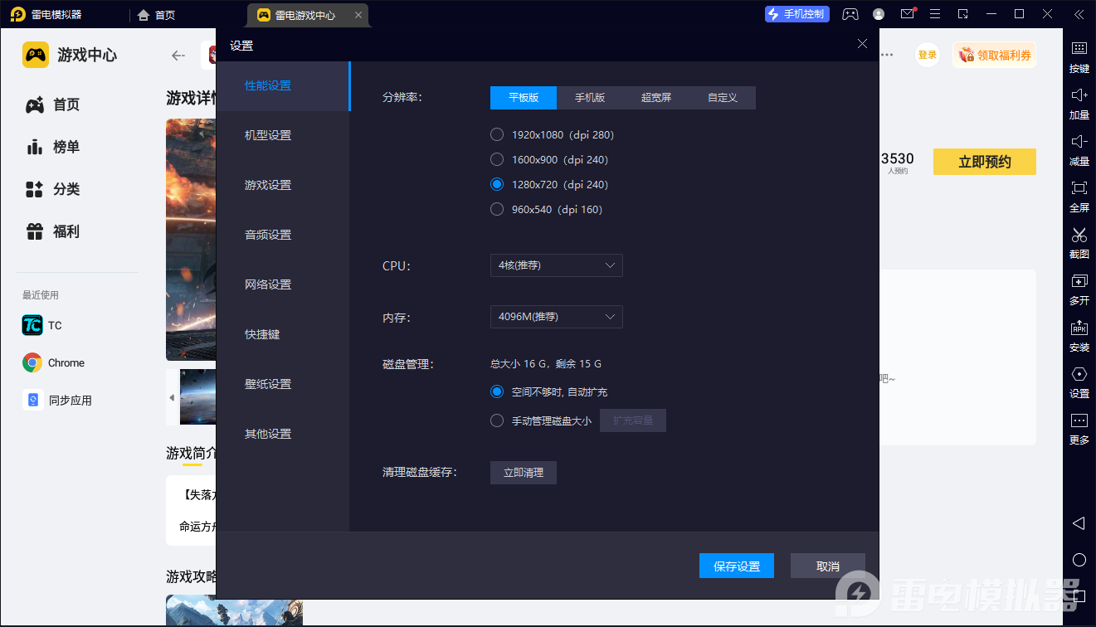Switch to the 手机版 resolution tab
1096x627 pixels.
[589, 97]
